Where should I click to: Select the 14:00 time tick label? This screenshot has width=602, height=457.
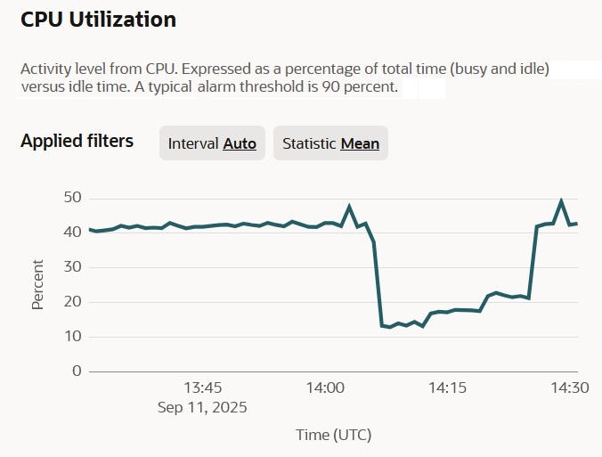tap(325, 388)
